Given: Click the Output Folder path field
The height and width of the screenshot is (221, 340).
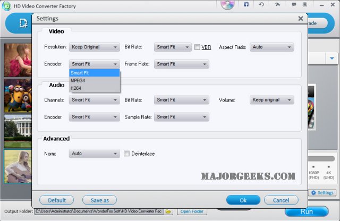Looking at the screenshot, I should 99,211.
